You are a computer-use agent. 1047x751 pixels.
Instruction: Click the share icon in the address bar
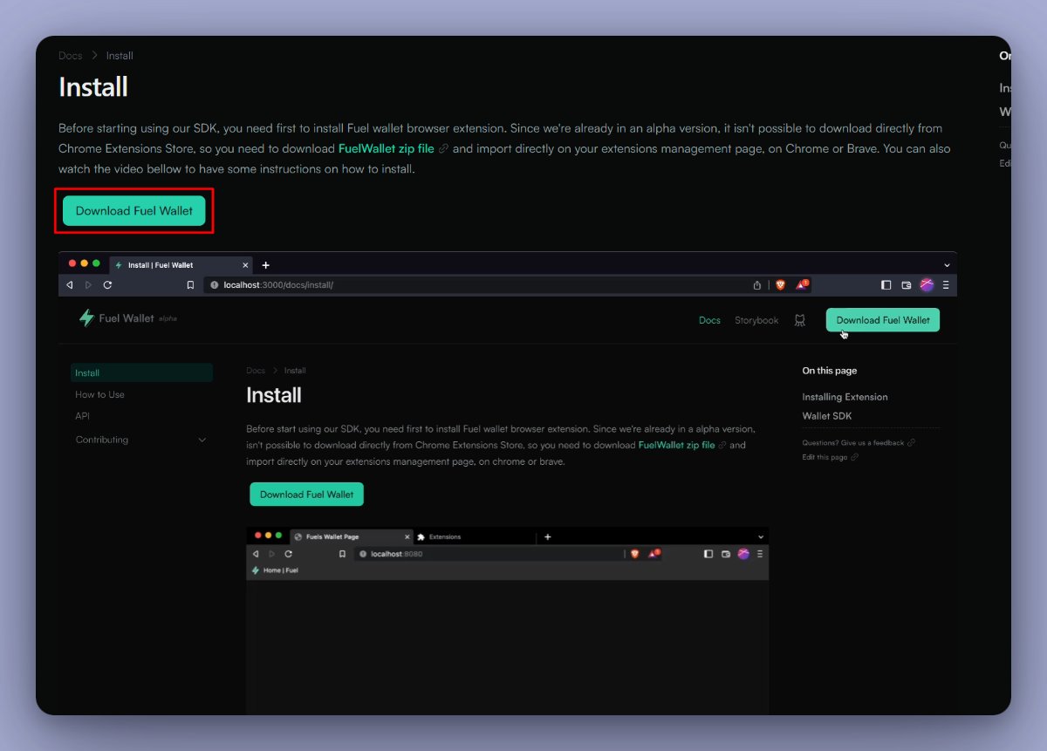[757, 284]
